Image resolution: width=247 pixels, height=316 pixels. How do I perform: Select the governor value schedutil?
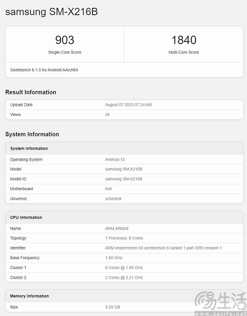click(x=113, y=199)
